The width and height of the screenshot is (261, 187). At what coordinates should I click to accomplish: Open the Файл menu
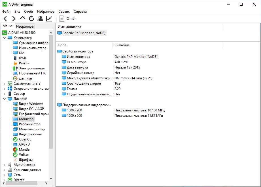6,12
